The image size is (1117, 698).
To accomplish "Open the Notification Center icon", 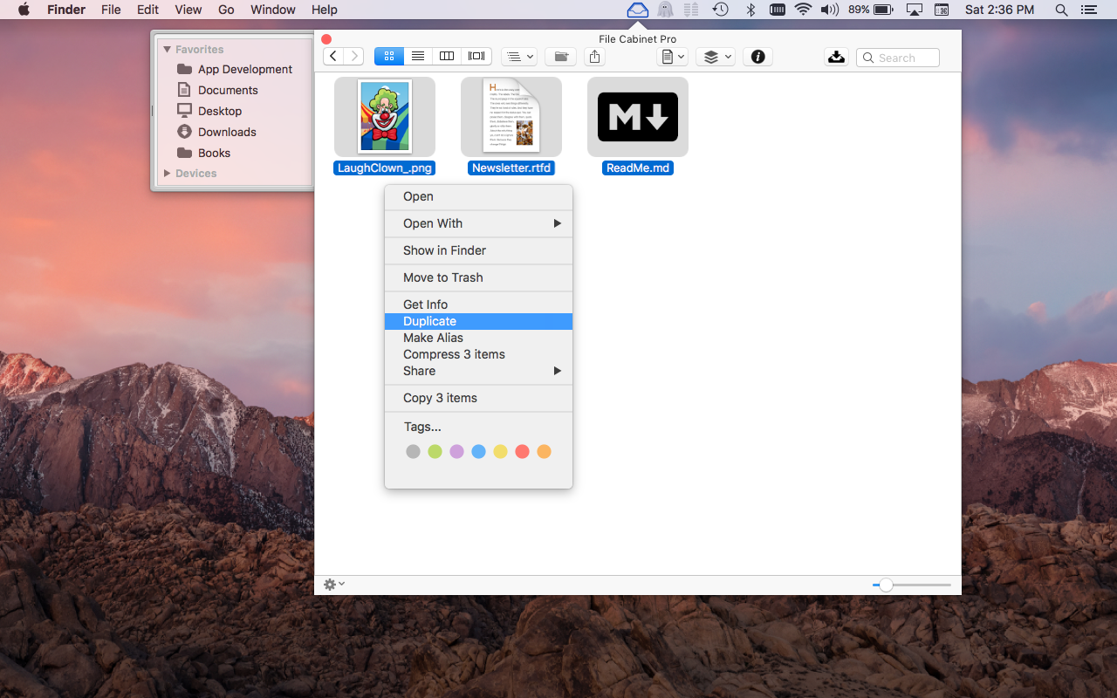I will point(1088,10).
